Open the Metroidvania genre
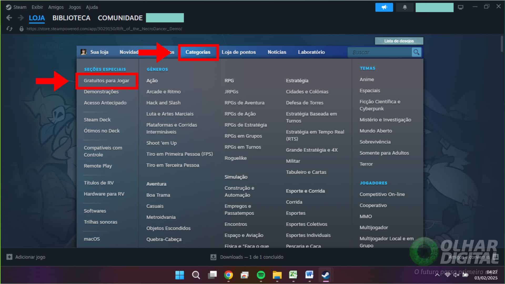Image resolution: width=505 pixels, height=284 pixels. [x=161, y=217]
